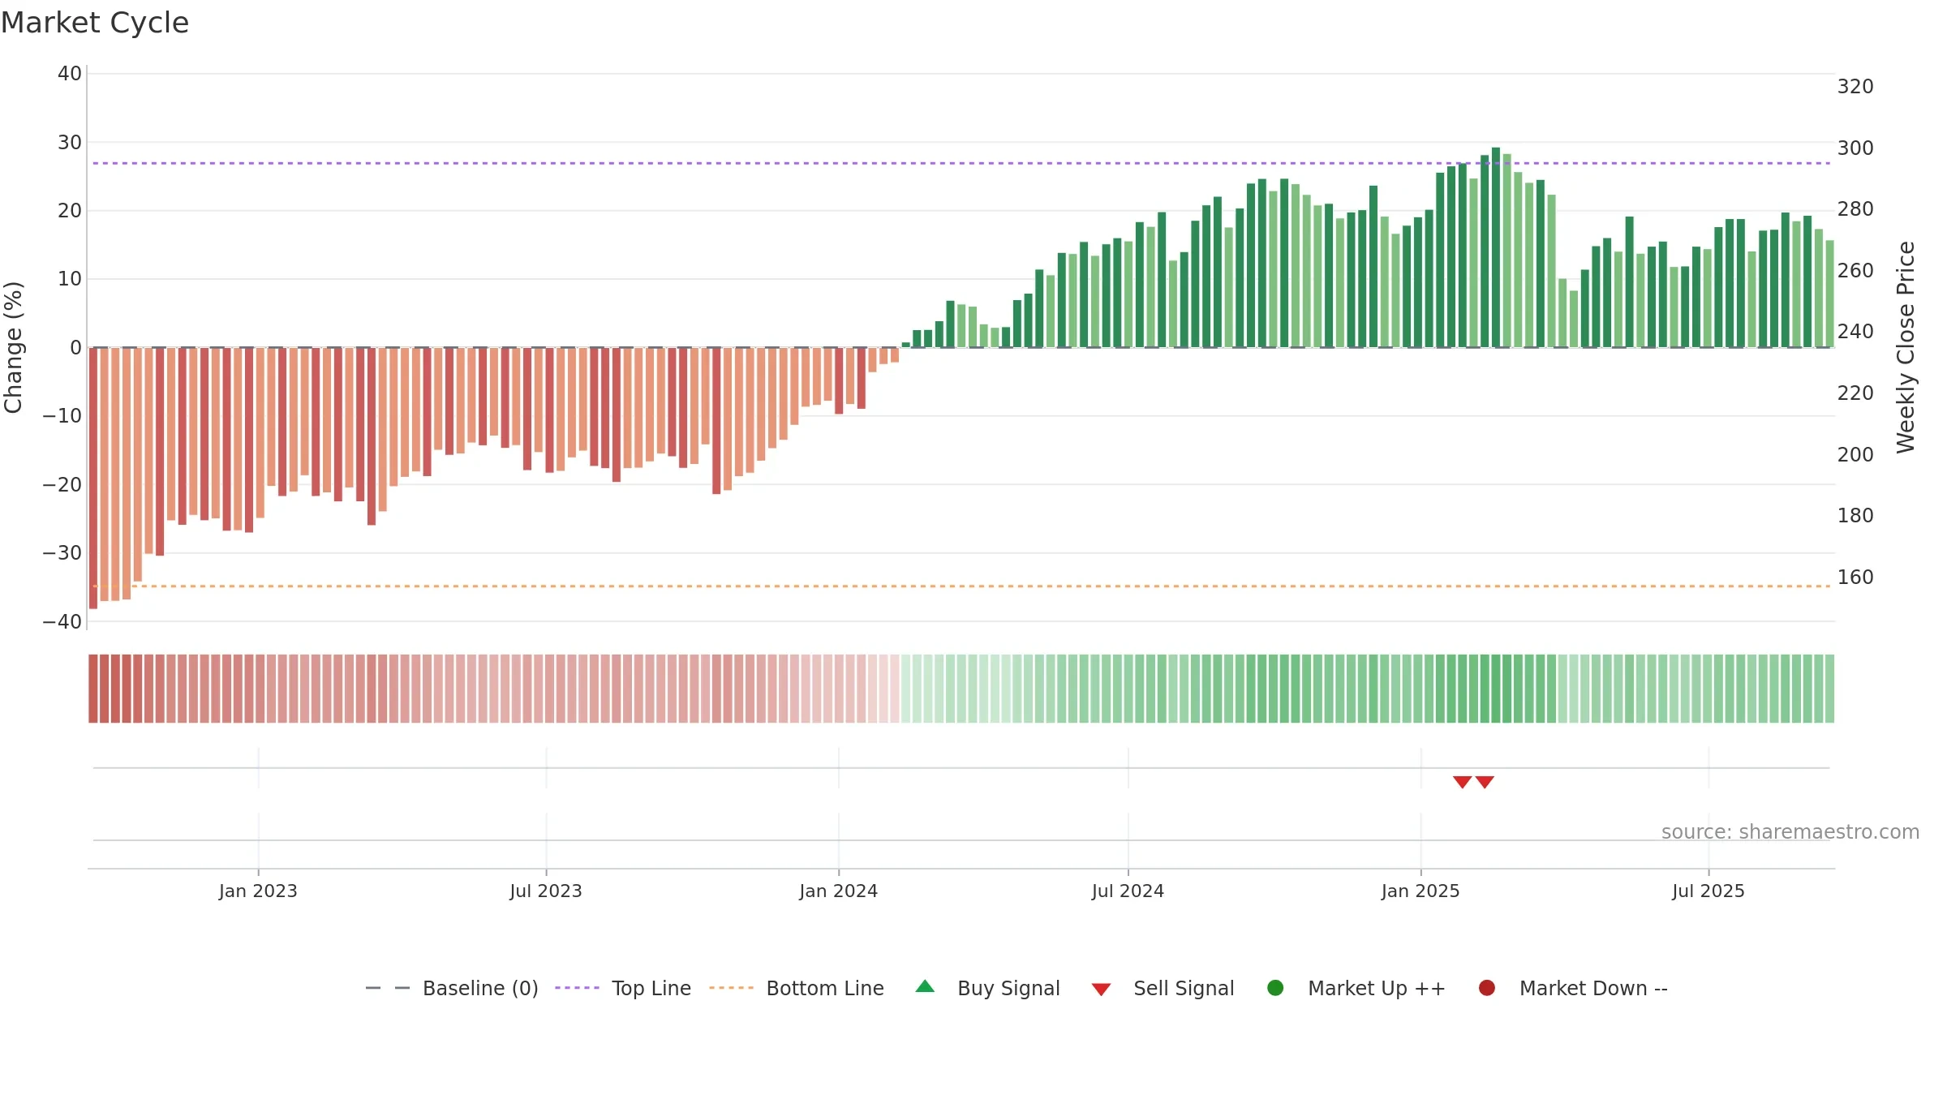
Task: Click the grey dashed Baseline legend sample
Action: pyautogui.click(x=388, y=988)
